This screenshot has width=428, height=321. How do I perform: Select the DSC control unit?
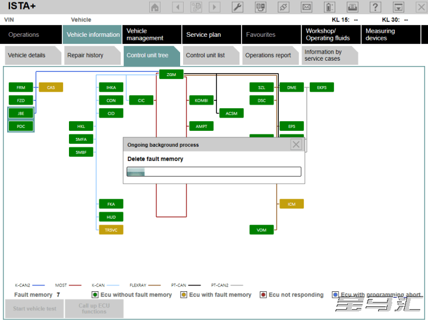(x=262, y=100)
